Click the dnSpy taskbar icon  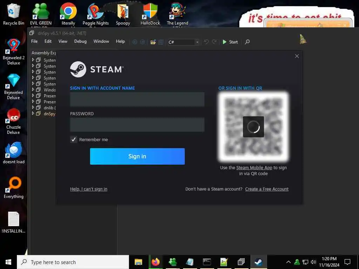[x=241, y=262]
